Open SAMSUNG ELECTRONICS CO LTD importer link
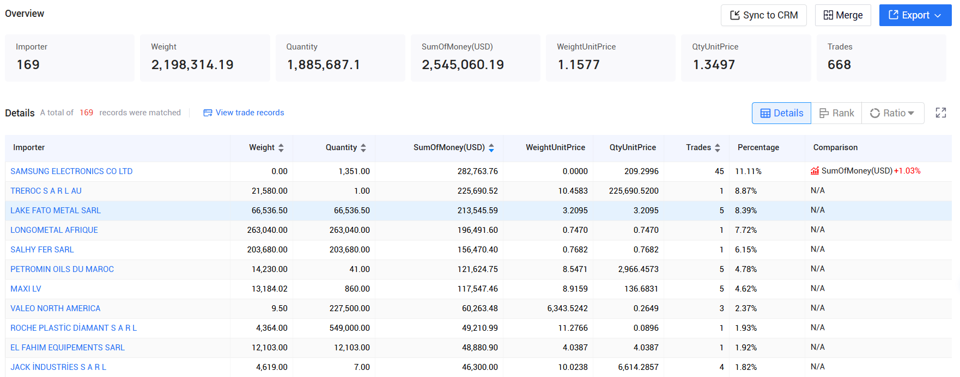 pyautogui.click(x=71, y=171)
